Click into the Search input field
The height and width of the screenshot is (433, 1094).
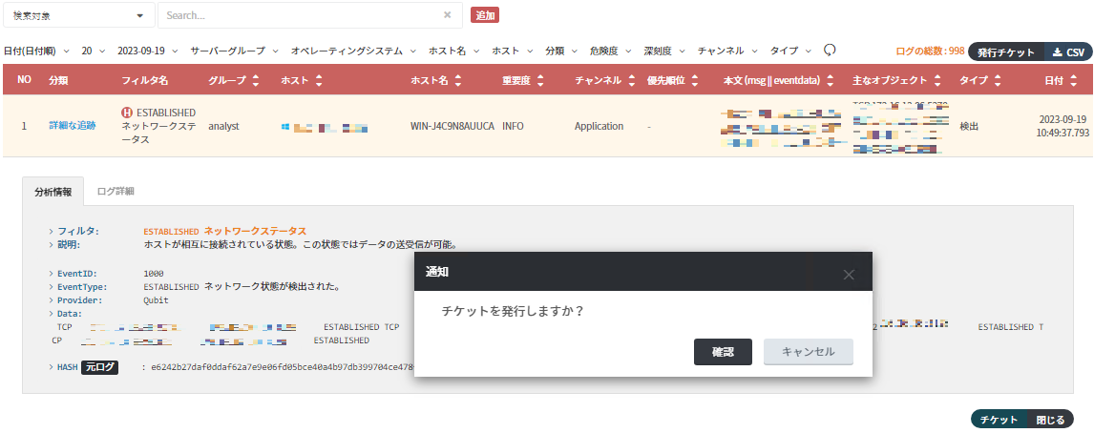[301, 15]
